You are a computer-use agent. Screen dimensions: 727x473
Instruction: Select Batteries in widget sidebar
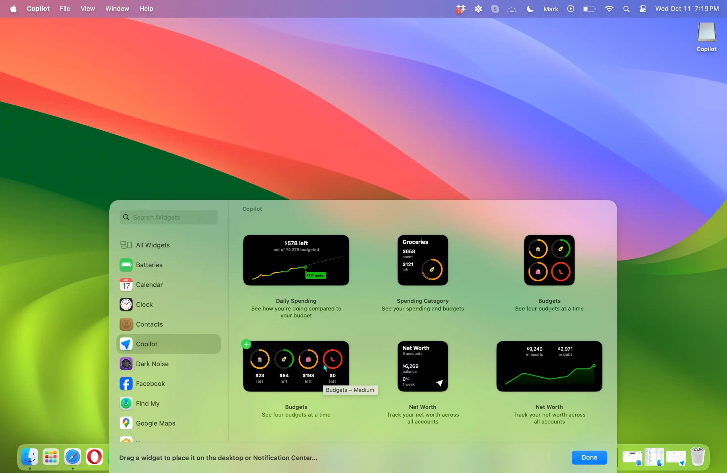tap(168, 265)
